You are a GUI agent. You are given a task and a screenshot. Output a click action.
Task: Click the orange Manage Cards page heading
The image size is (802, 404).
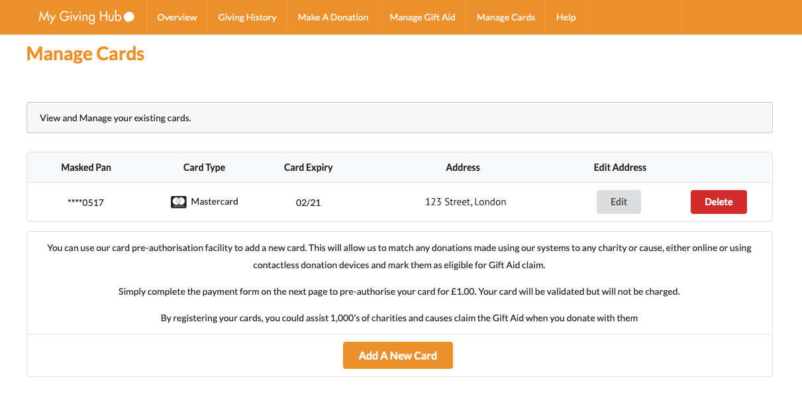85,54
